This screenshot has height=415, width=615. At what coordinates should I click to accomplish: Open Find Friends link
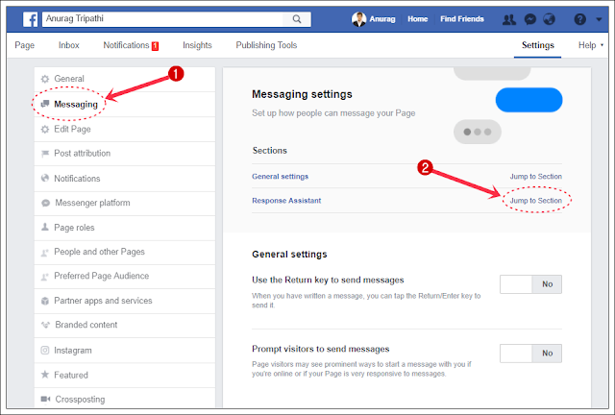click(x=462, y=19)
